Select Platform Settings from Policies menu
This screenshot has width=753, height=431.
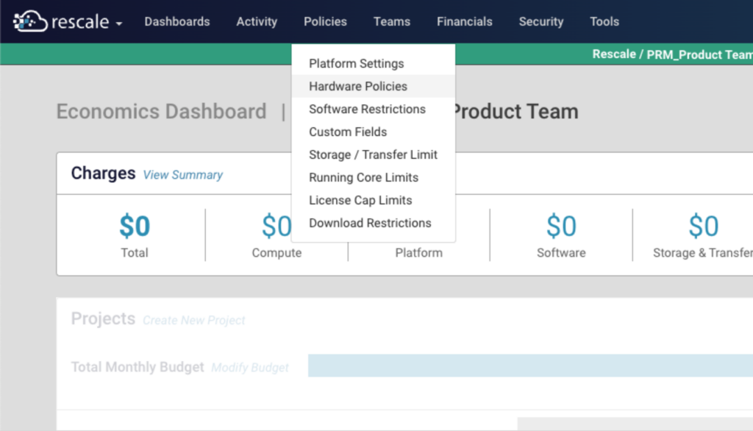coord(356,63)
